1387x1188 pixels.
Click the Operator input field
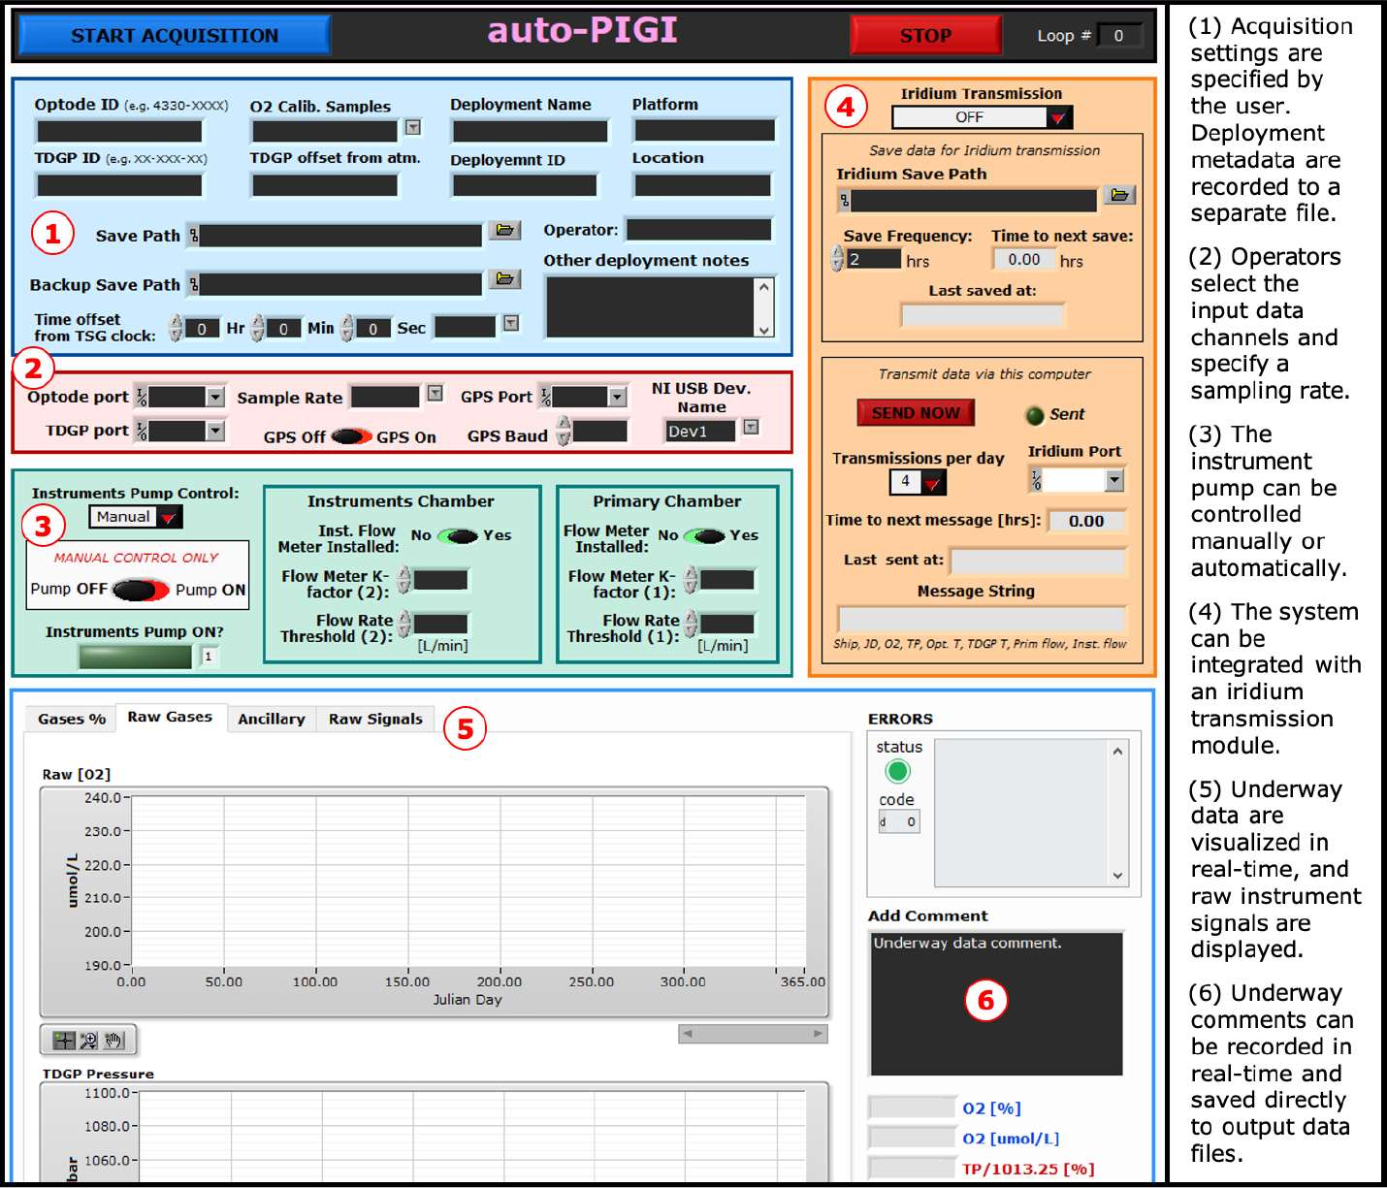pos(699,230)
